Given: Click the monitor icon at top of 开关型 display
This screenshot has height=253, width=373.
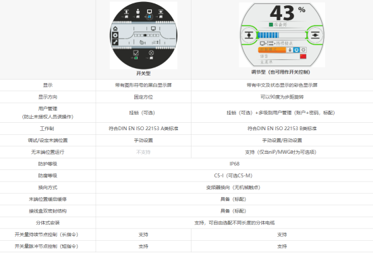Looking at the screenshot, I should coord(149,11).
